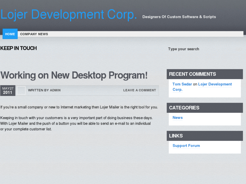Open the Working on New Desktop Program! post

click(74, 75)
